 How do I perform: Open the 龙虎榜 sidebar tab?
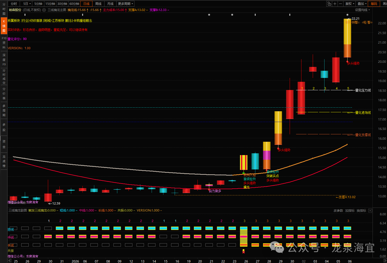point(4,161)
